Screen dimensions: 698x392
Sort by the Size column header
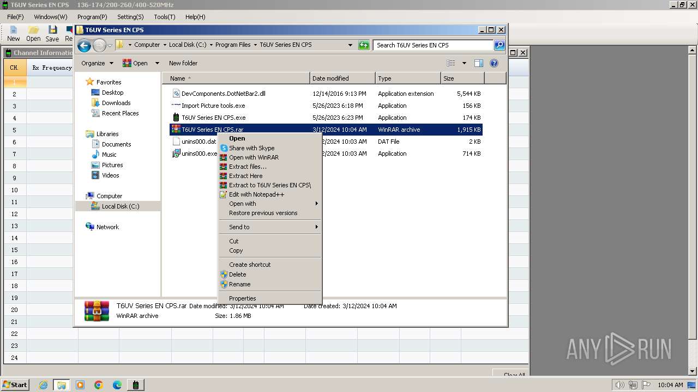(462, 78)
